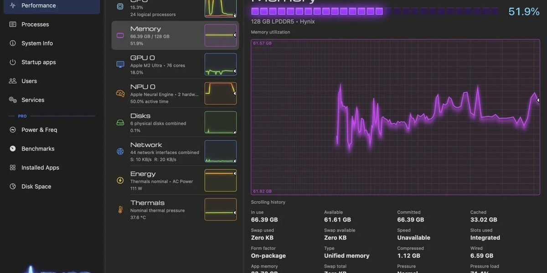Click the Compressed 1.12 GB value
547x273 pixels.
click(408, 256)
